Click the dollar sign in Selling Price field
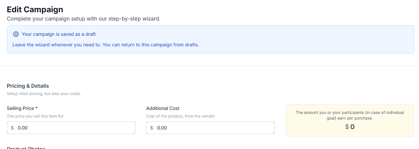This screenshot has height=149, width=419. [12, 128]
